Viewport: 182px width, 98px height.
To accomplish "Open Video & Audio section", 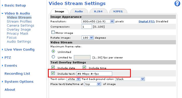I will pos(17,13).
